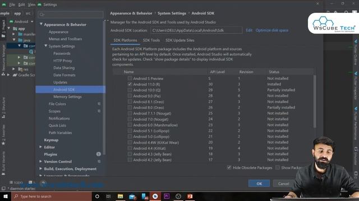
Task: Click the Status column header
Action: [x=274, y=72]
